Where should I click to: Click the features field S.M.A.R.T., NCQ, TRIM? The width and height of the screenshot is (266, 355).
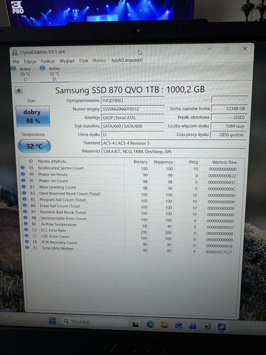click(x=173, y=152)
